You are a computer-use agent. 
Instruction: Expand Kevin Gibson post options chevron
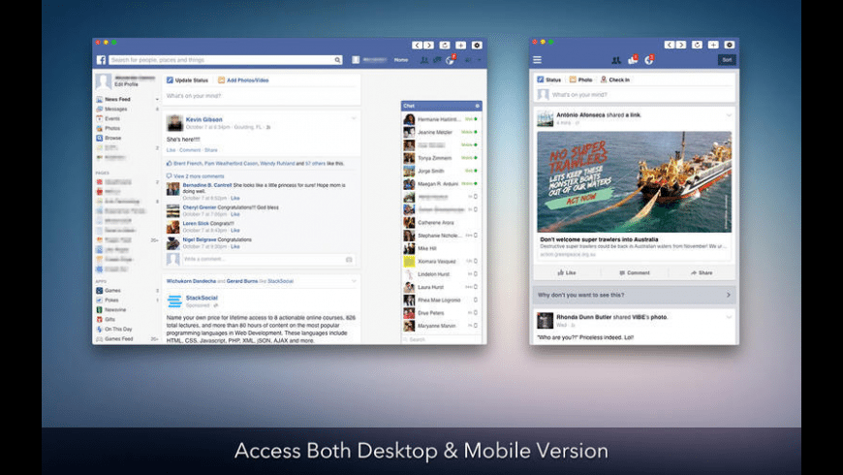point(354,118)
